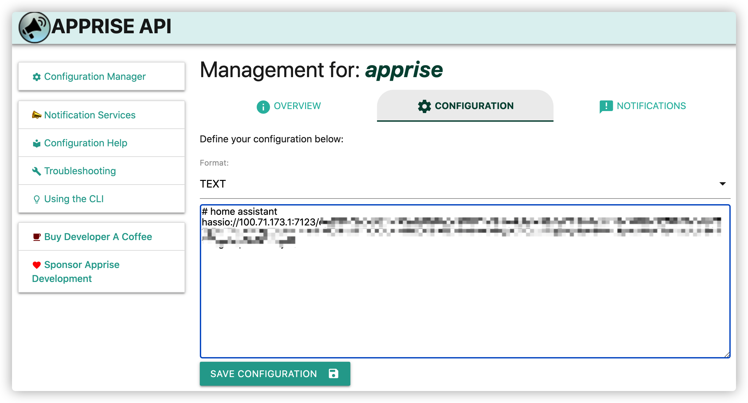Click the info icon on Overview tab

[263, 107]
